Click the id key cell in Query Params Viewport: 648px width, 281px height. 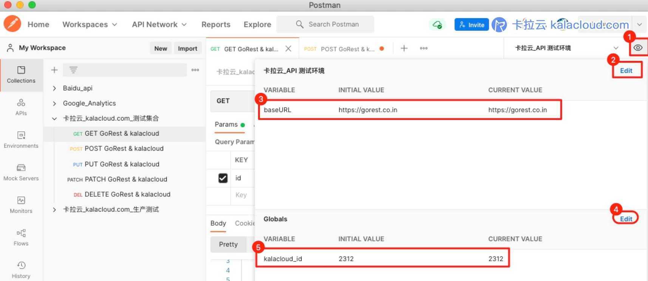[x=242, y=178]
